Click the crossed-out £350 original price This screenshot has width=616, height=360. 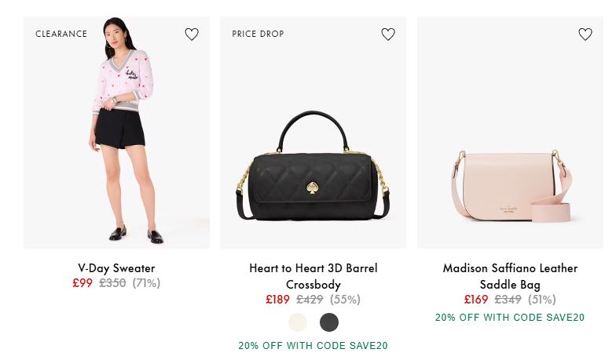(112, 283)
